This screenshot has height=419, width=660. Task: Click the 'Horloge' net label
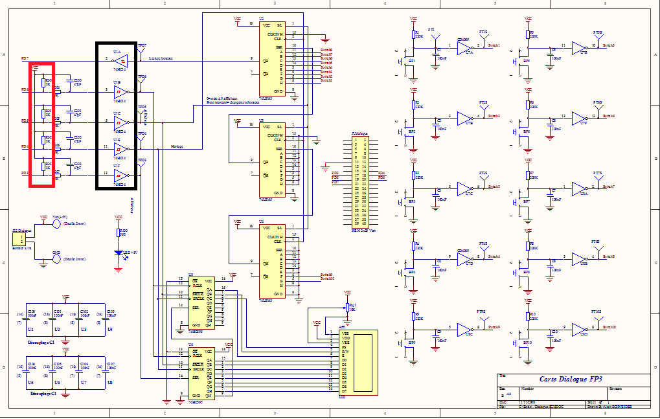(x=177, y=146)
